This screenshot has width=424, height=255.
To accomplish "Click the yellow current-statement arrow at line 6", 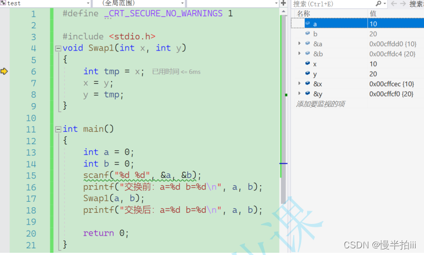I will point(4,72).
